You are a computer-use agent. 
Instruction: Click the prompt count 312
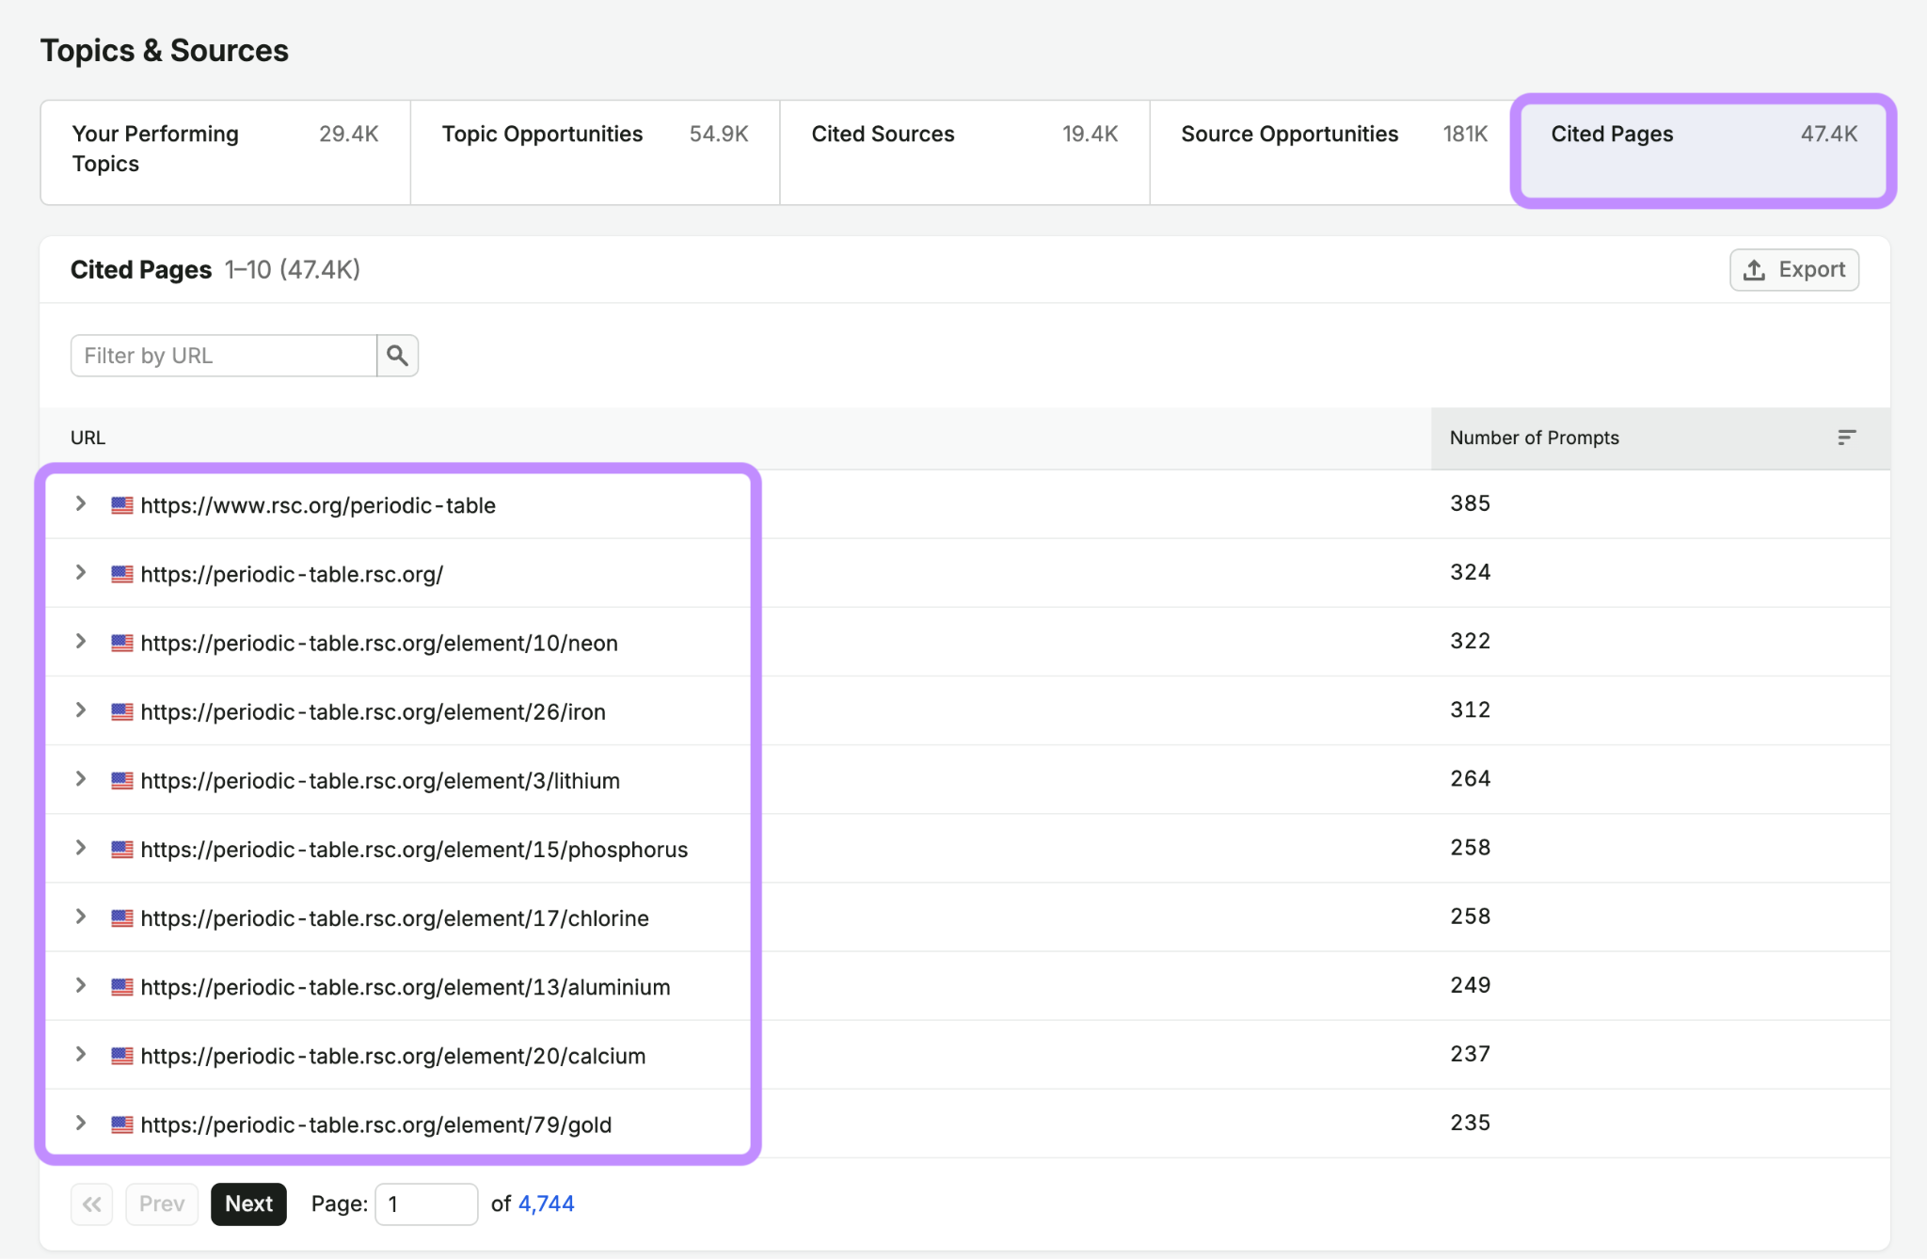point(1470,709)
